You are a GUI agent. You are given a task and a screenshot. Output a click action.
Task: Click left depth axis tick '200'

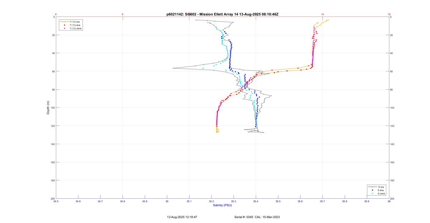(53, 198)
